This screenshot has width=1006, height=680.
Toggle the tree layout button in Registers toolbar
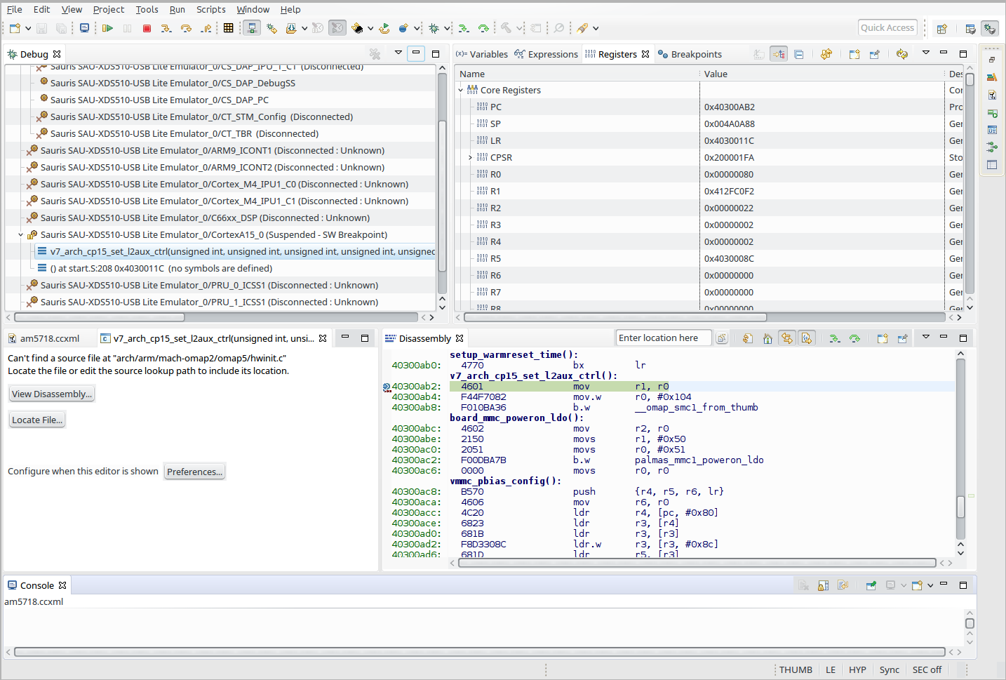tap(779, 54)
